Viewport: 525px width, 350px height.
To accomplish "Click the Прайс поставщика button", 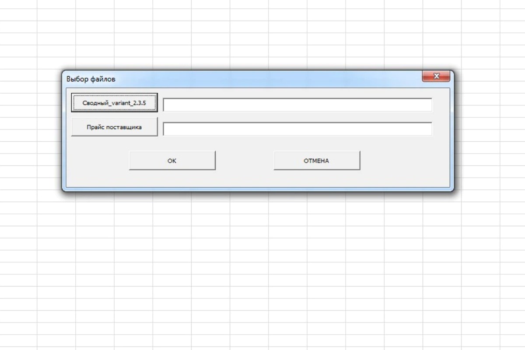I will click(114, 127).
